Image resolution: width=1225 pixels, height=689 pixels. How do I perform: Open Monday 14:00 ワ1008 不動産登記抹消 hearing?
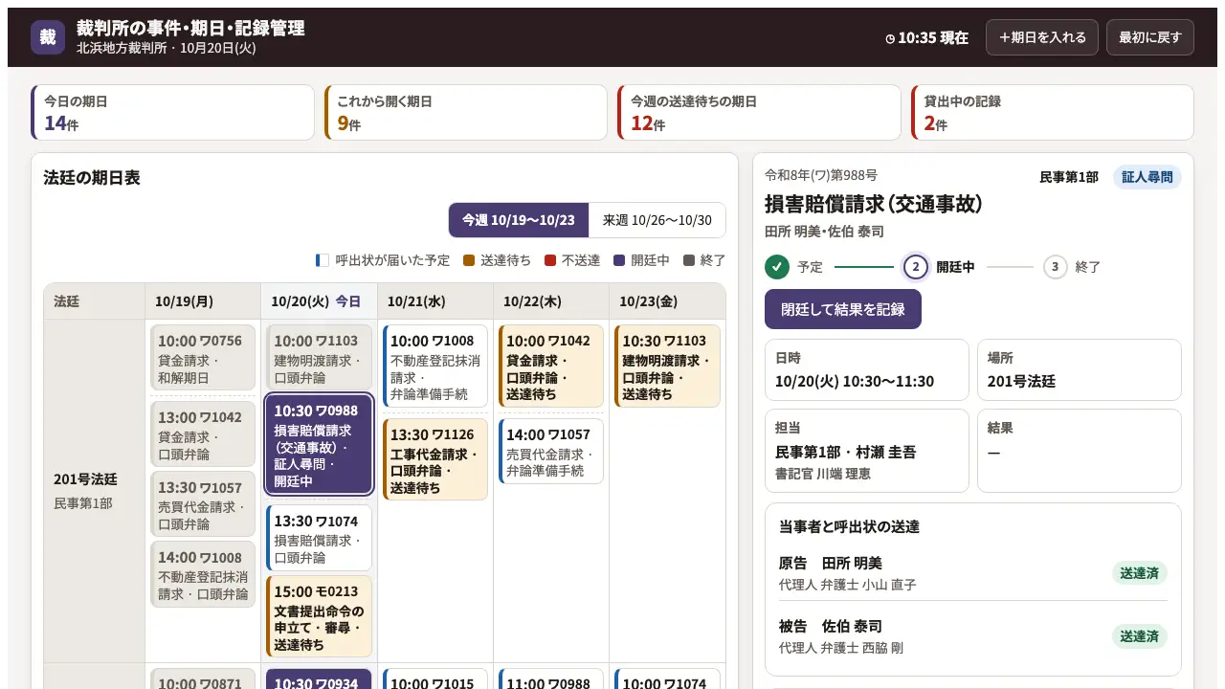coord(203,574)
